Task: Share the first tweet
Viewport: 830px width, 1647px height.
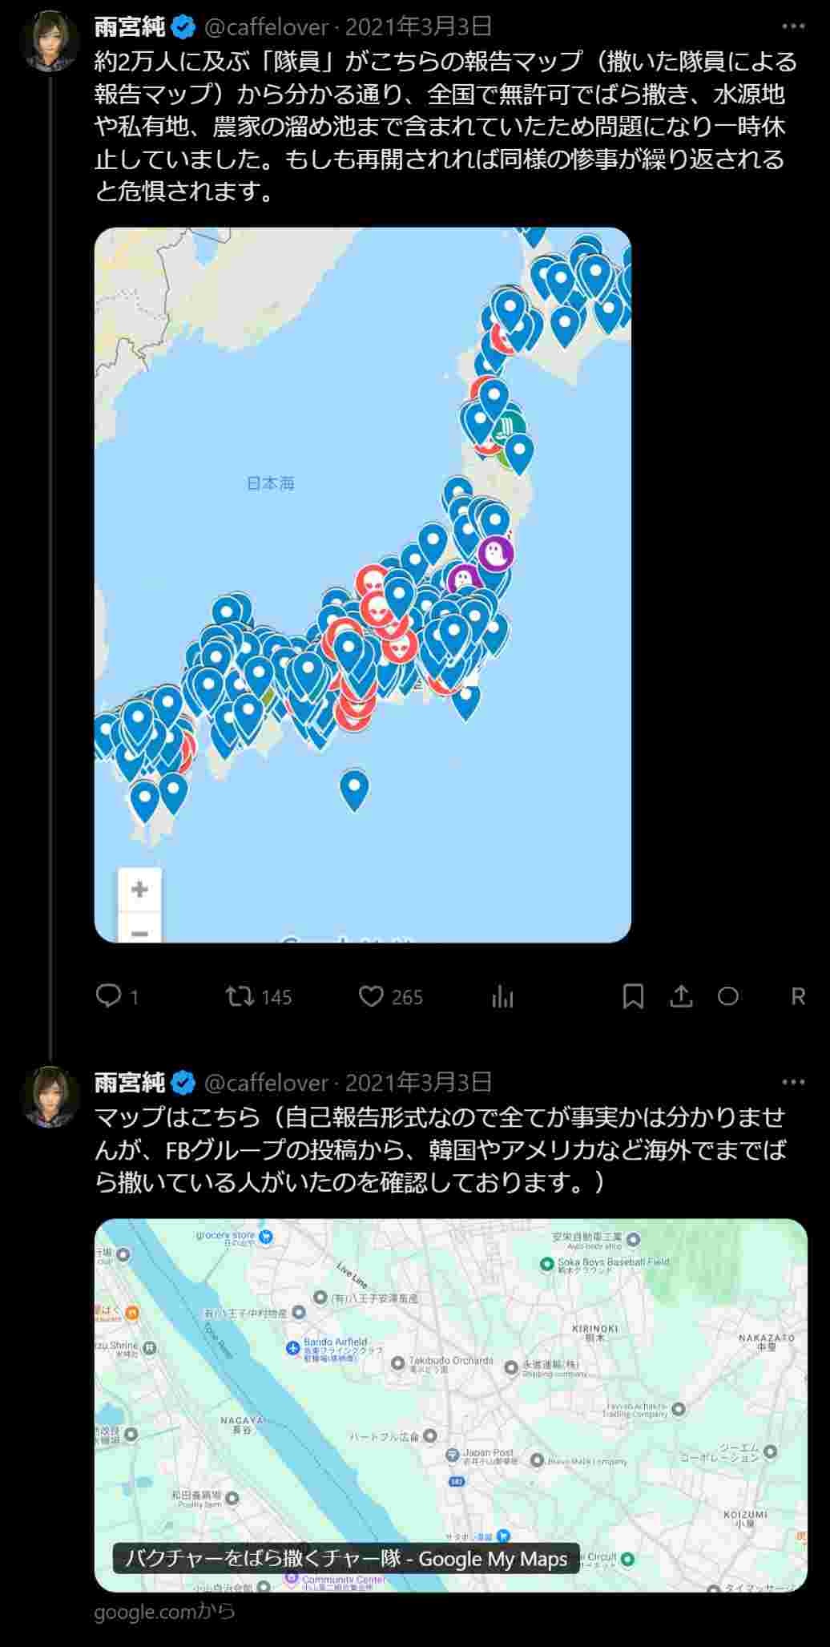Action: point(681,996)
